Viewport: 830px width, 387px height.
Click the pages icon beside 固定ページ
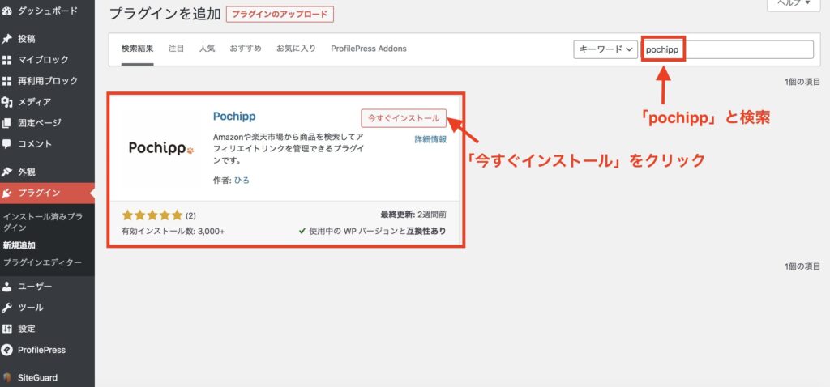6,123
